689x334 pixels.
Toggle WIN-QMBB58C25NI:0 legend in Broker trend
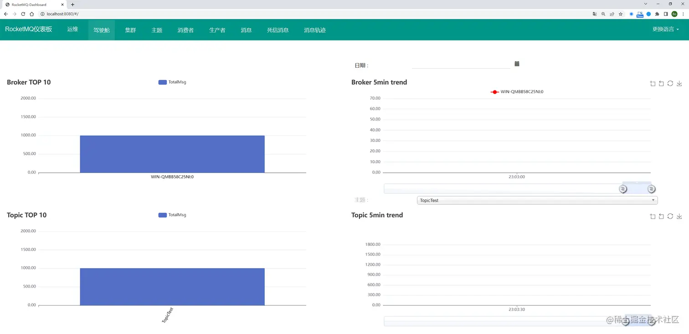coord(517,92)
